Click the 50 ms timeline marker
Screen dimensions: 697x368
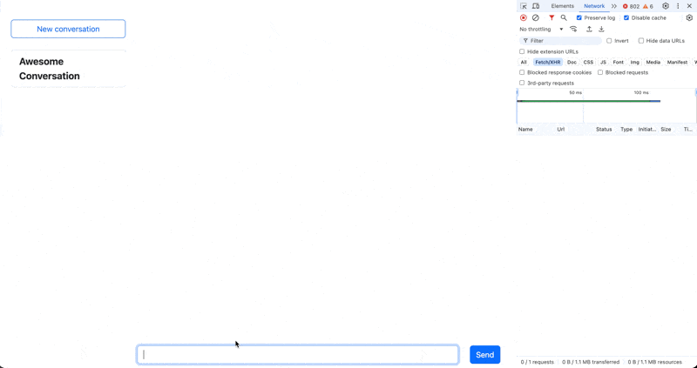coord(575,93)
